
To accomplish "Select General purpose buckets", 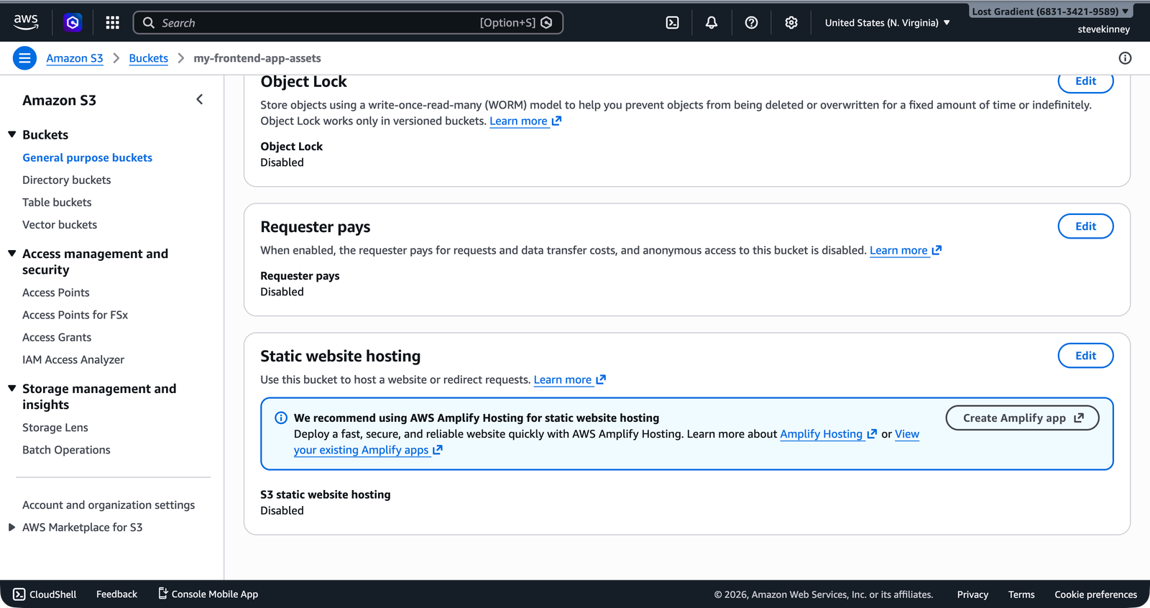I will pos(87,157).
